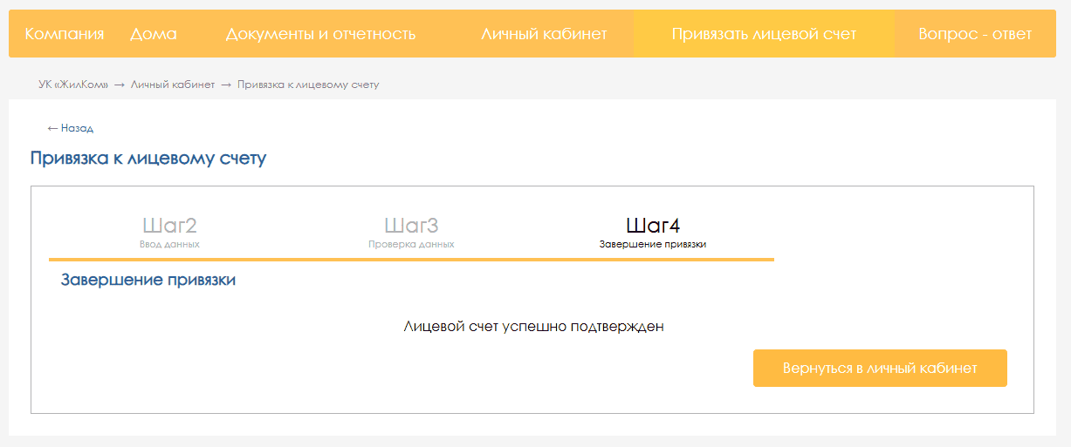
Task: Click Привязка к лицевому счету breadcrumb
Action: point(308,85)
